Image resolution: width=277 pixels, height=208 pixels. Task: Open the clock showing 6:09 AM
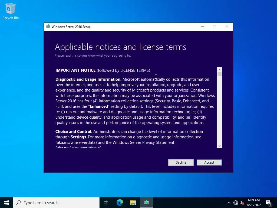[254, 203]
